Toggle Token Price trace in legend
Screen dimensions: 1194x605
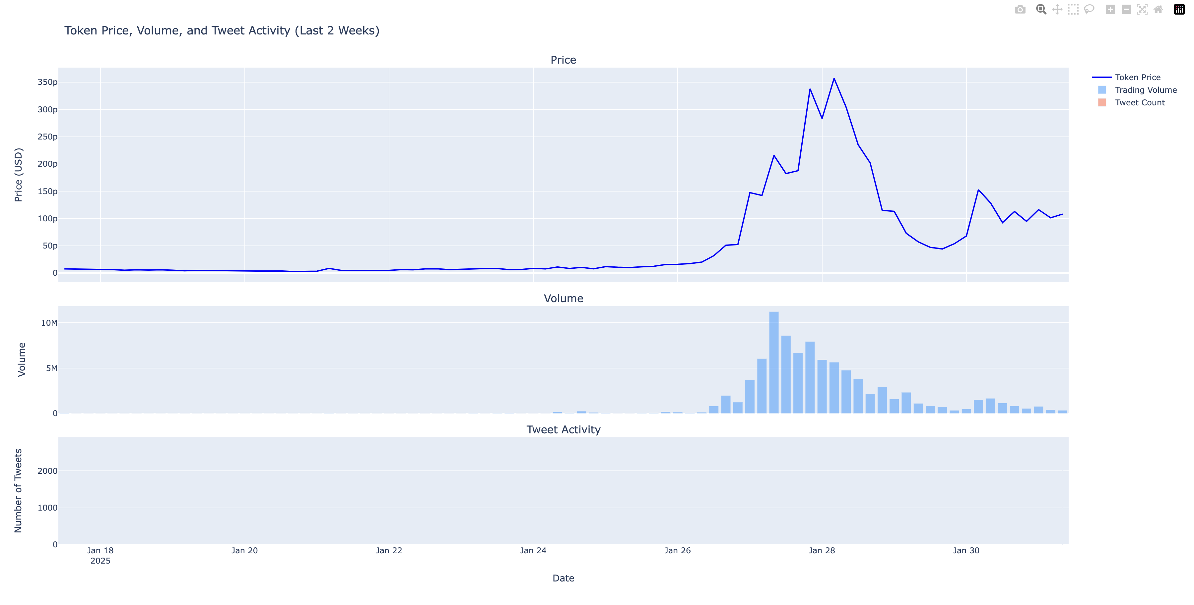(1138, 77)
